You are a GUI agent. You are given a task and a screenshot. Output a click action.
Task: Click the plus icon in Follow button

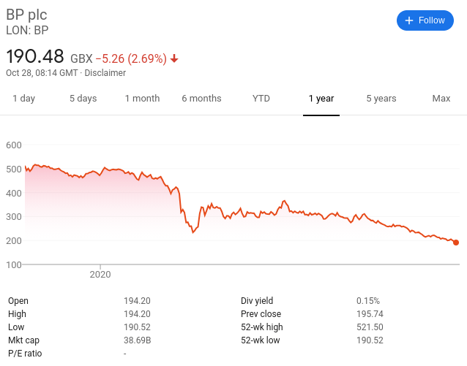point(409,20)
